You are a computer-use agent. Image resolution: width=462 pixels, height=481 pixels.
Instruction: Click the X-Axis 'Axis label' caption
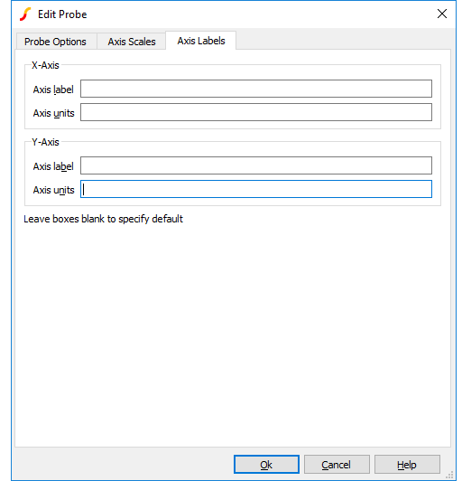click(53, 90)
